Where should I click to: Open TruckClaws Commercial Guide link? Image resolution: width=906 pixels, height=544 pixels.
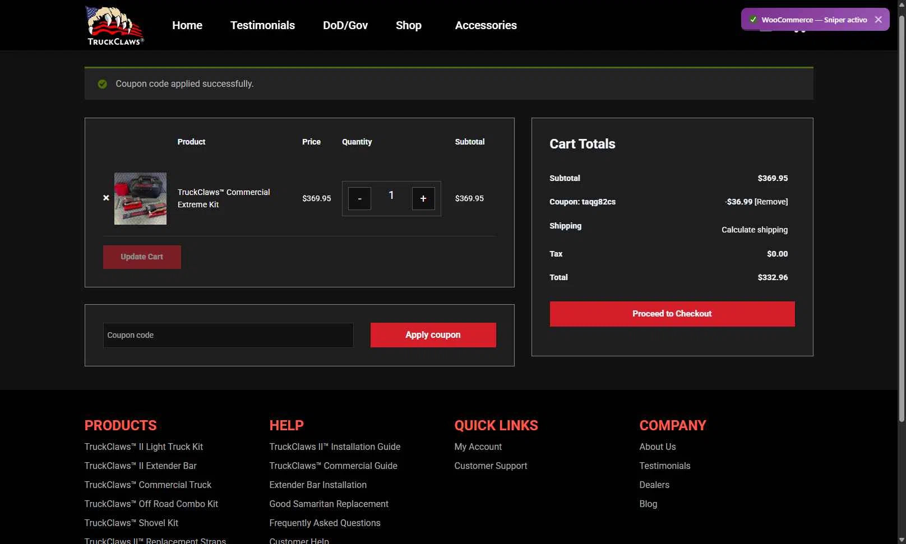(333, 466)
